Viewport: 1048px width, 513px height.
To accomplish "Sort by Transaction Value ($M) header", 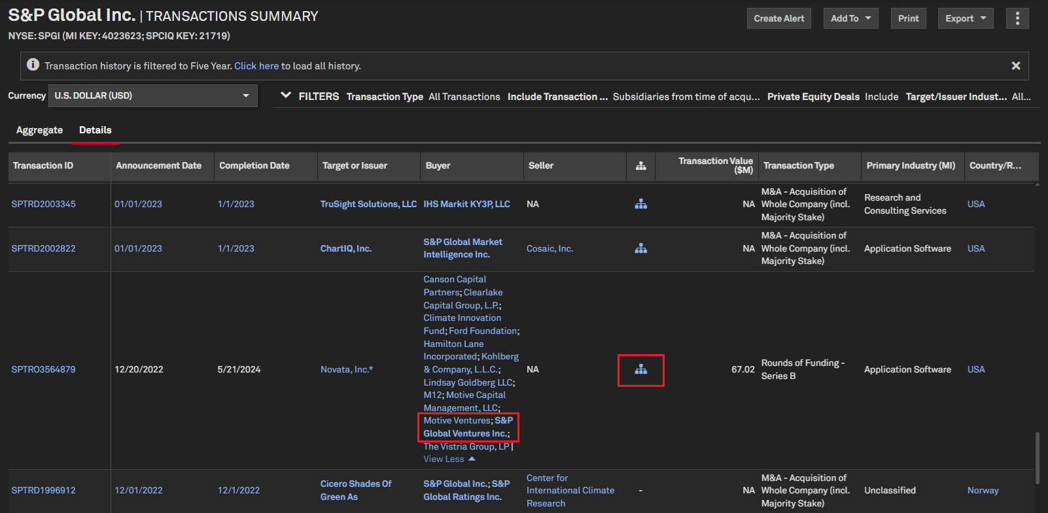I will click(716, 165).
